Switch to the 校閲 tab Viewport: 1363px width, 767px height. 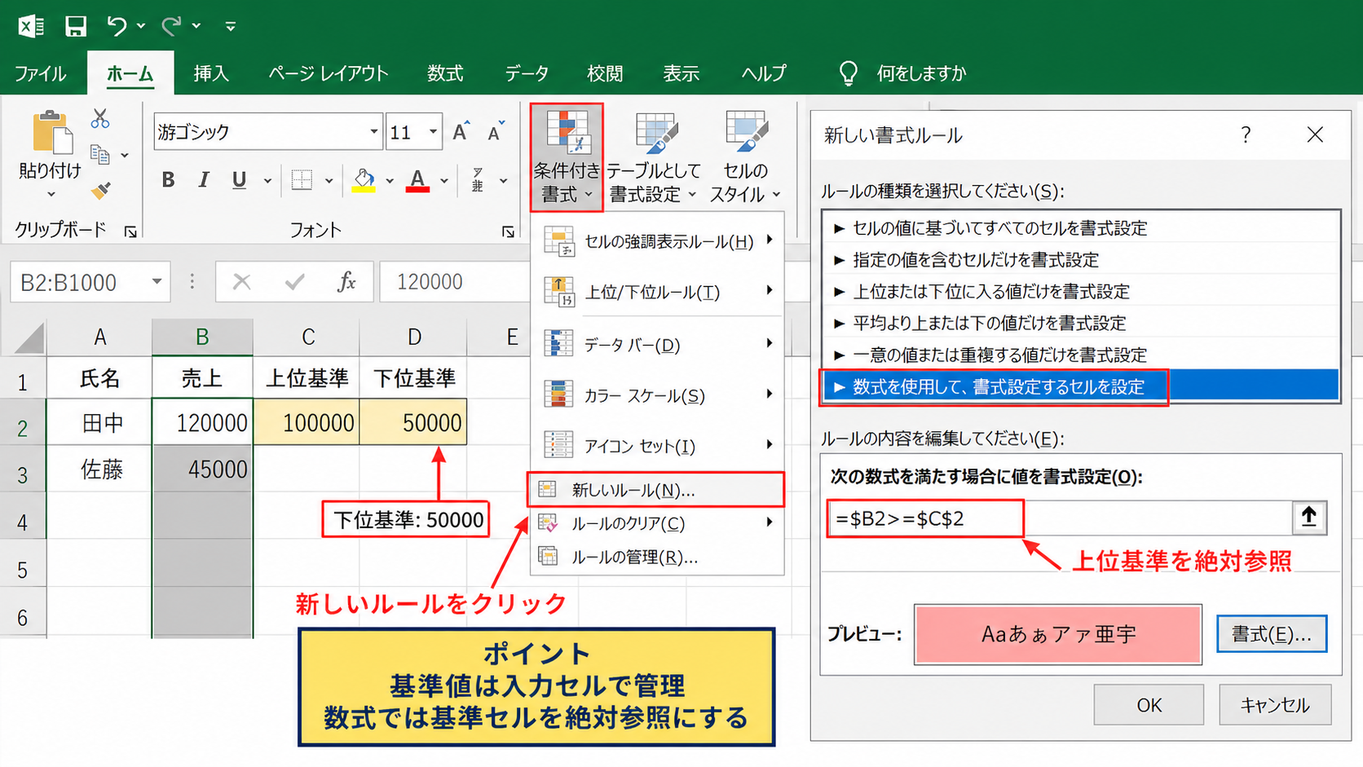point(605,73)
